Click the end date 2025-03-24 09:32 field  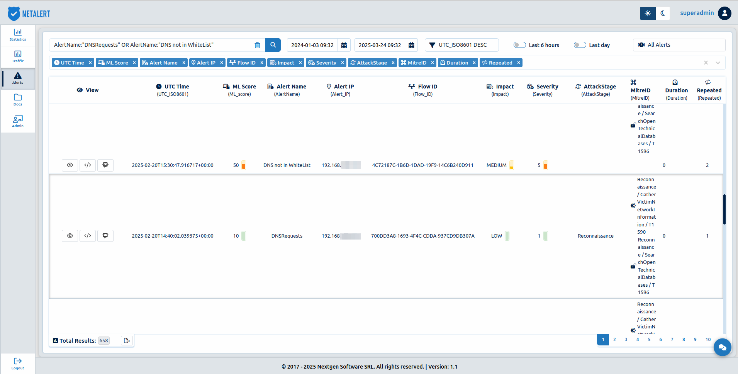point(380,45)
